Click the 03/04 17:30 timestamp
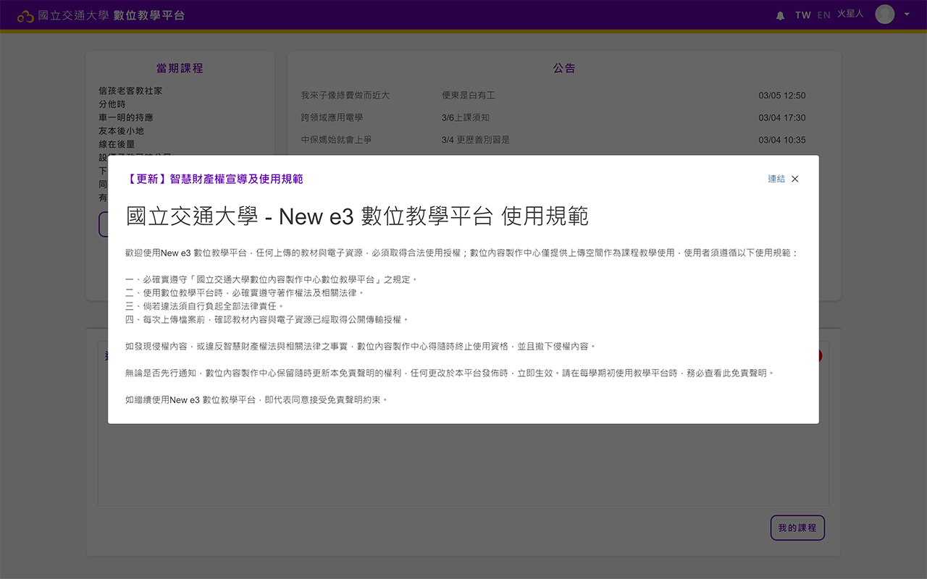Image resolution: width=927 pixels, height=579 pixels. click(782, 118)
